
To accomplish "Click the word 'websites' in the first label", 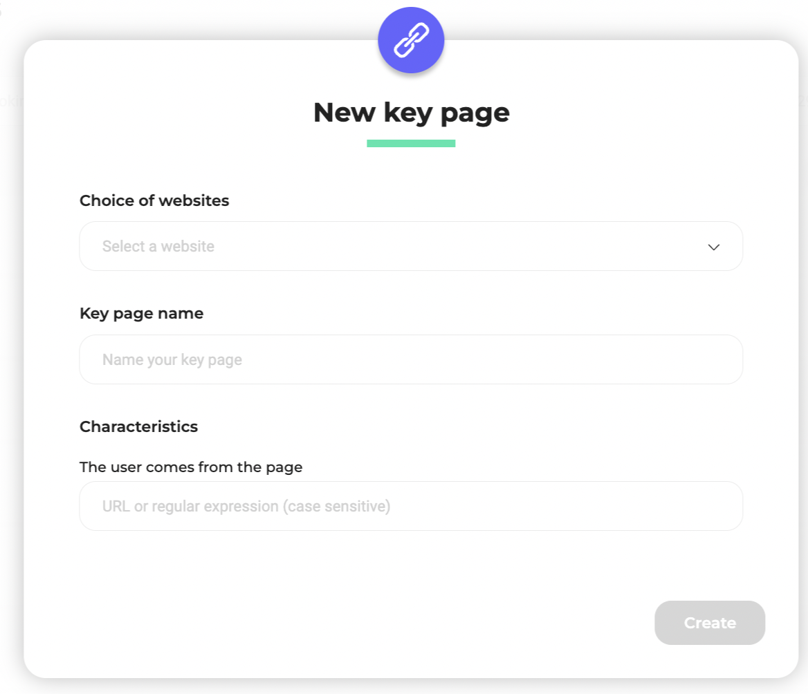I will pyautogui.click(x=194, y=200).
